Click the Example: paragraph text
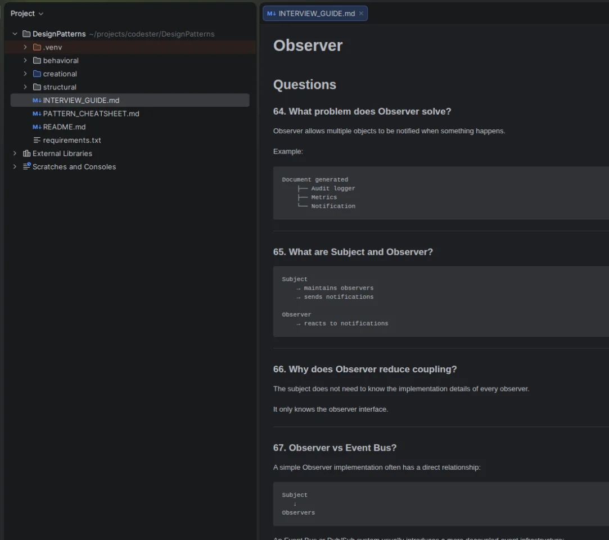The image size is (609, 540). [288, 151]
